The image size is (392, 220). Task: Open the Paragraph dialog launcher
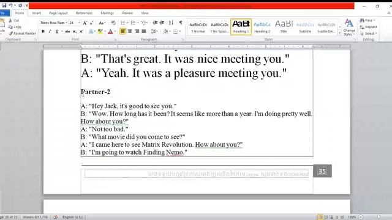pyautogui.click(x=183, y=40)
